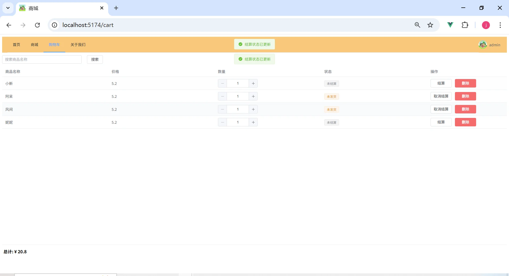Decrease quantity for 小新
The height and width of the screenshot is (276, 509).
tap(222, 84)
